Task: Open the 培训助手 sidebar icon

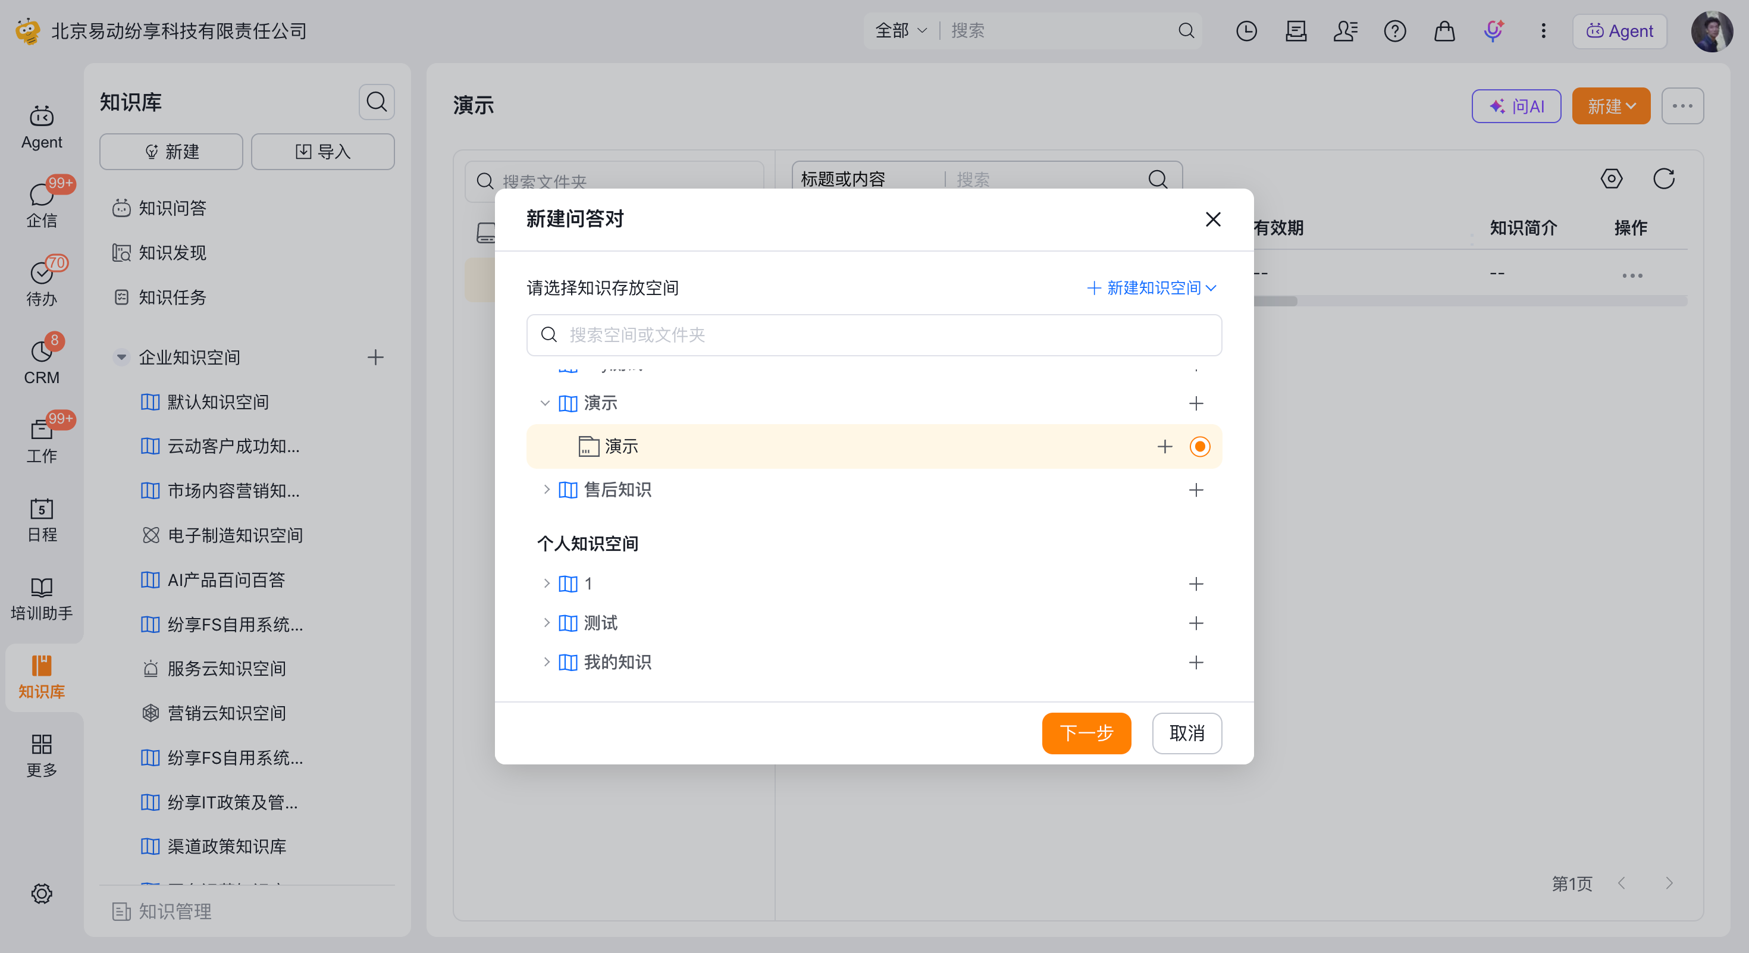Action: point(42,598)
